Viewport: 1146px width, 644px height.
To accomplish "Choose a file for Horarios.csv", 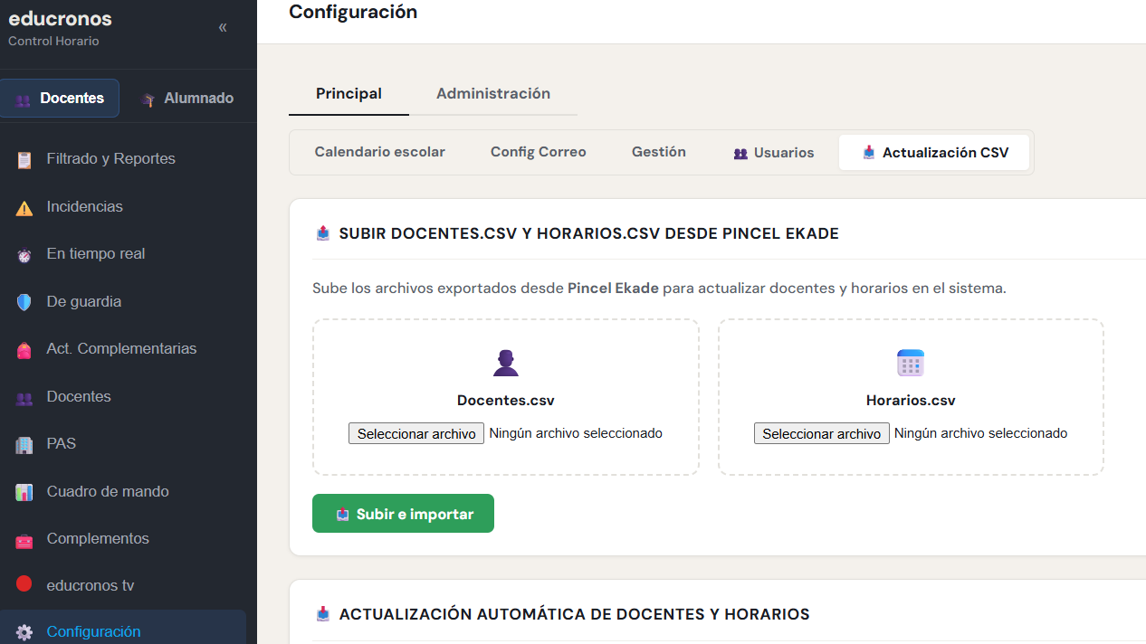I will pos(822,433).
